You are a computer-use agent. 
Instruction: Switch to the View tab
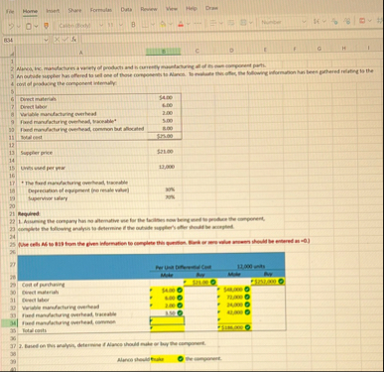(172, 9)
